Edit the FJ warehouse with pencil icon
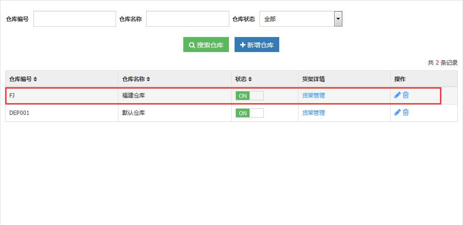 398,95
